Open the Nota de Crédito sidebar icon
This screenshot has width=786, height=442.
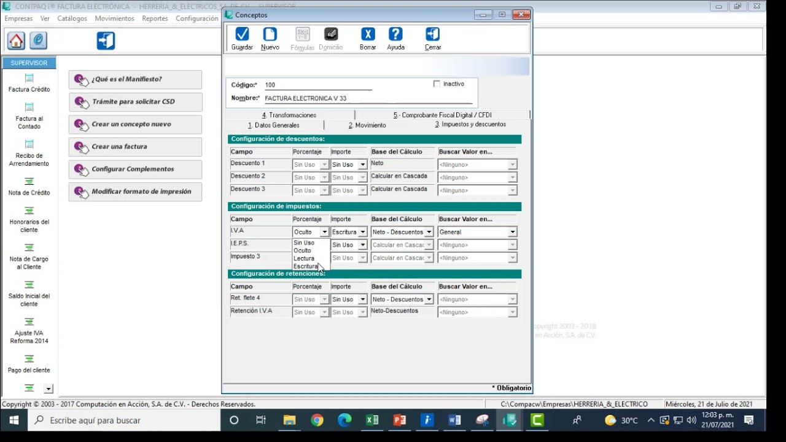(29, 181)
